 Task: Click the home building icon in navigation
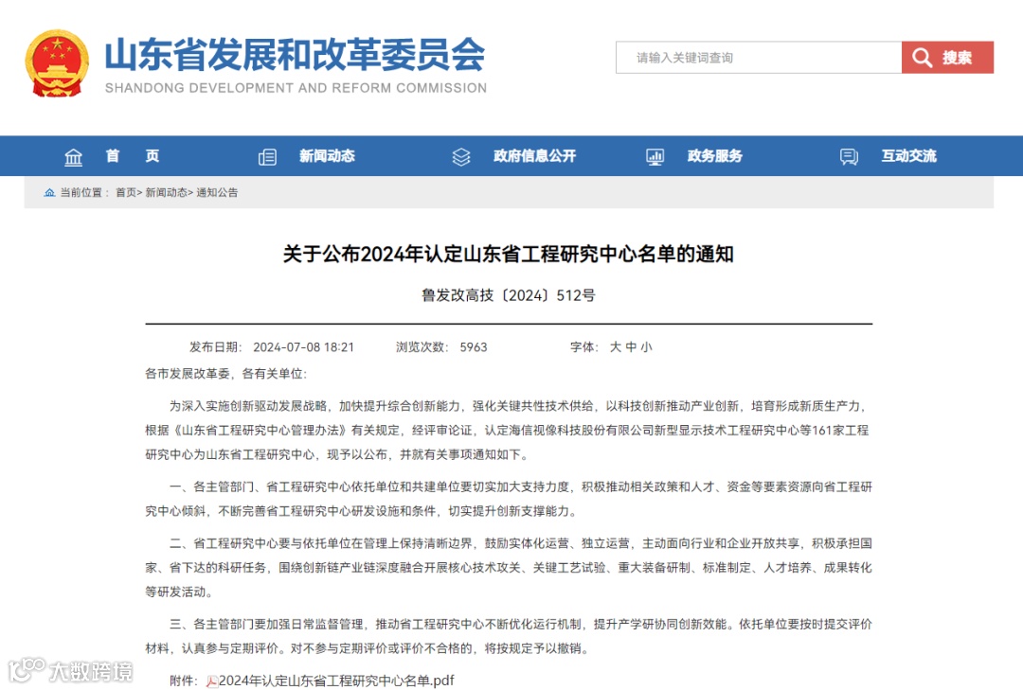pyautogui.click(x=73, y=157)
